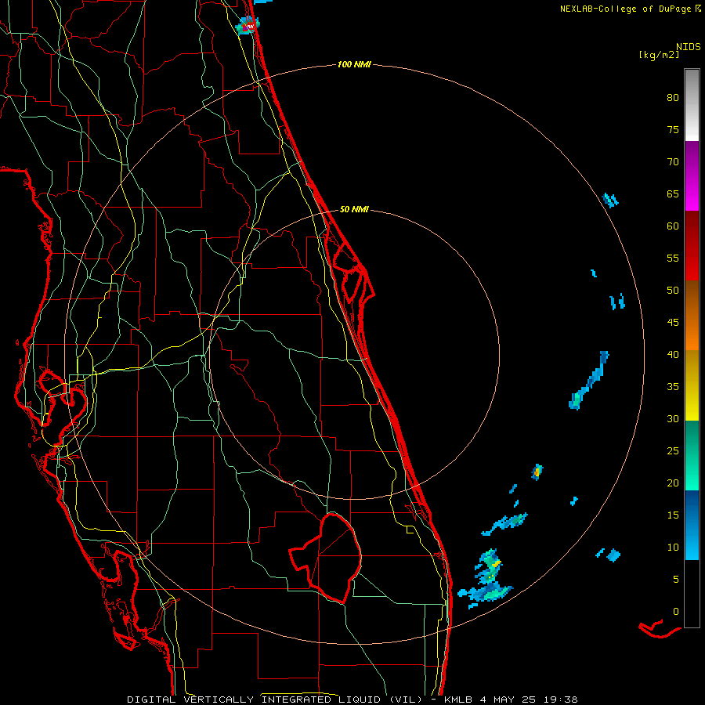
Task: Click the 45 value on the VIL scale
Action: click(673, 323)
